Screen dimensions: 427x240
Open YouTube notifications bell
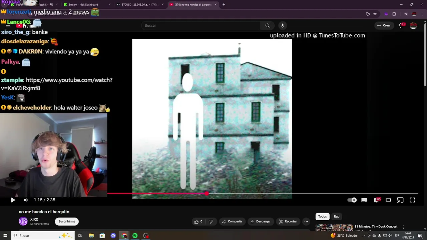pyautogui.click(x=401, y=25)
